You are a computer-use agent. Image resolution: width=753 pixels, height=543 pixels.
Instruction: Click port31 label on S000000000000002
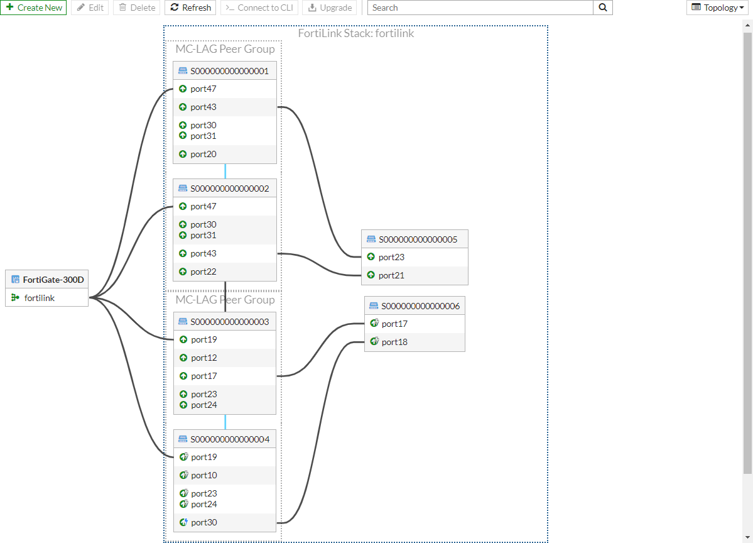[203, 236]
